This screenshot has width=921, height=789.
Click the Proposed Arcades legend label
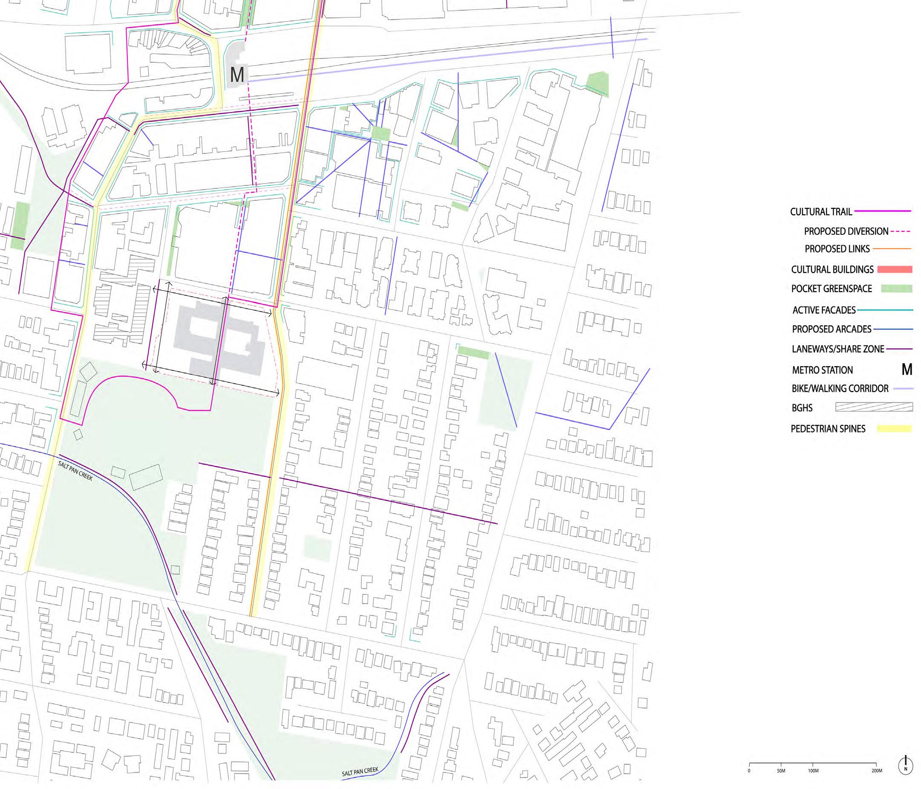831,329
